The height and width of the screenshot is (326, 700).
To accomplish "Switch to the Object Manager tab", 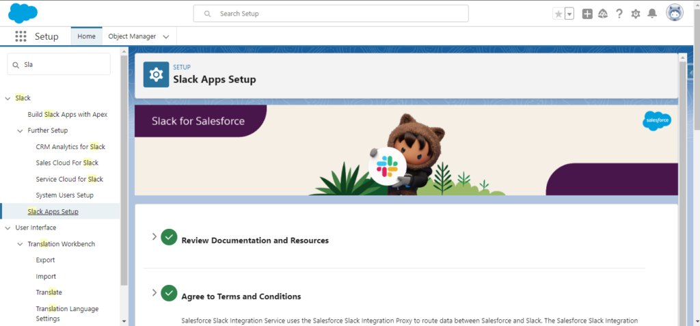I will 132,36.
